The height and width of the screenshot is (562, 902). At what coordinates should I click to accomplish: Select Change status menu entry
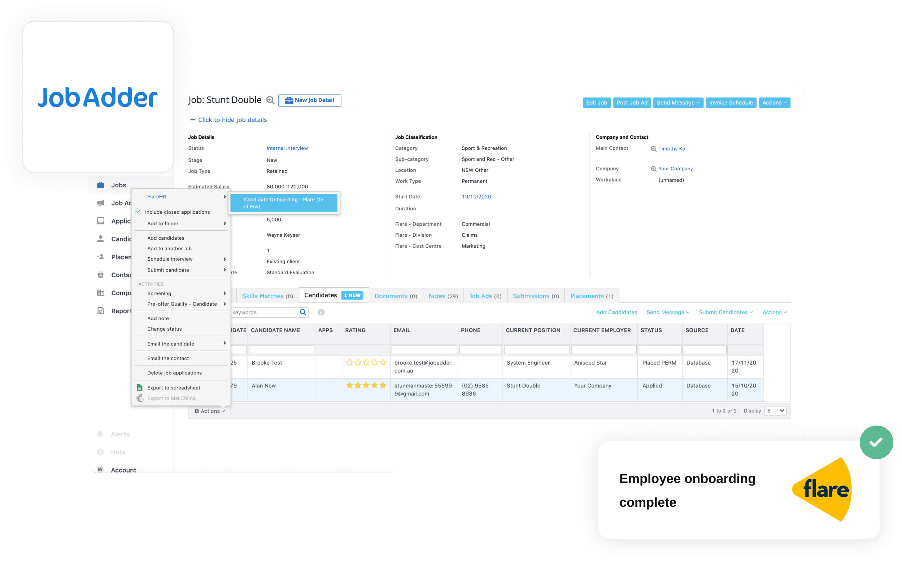(x=165, y=329)
